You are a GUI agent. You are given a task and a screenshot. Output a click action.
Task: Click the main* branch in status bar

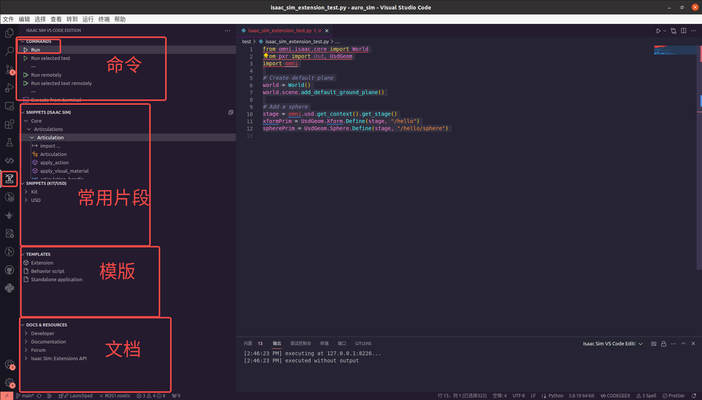point(25,396)
